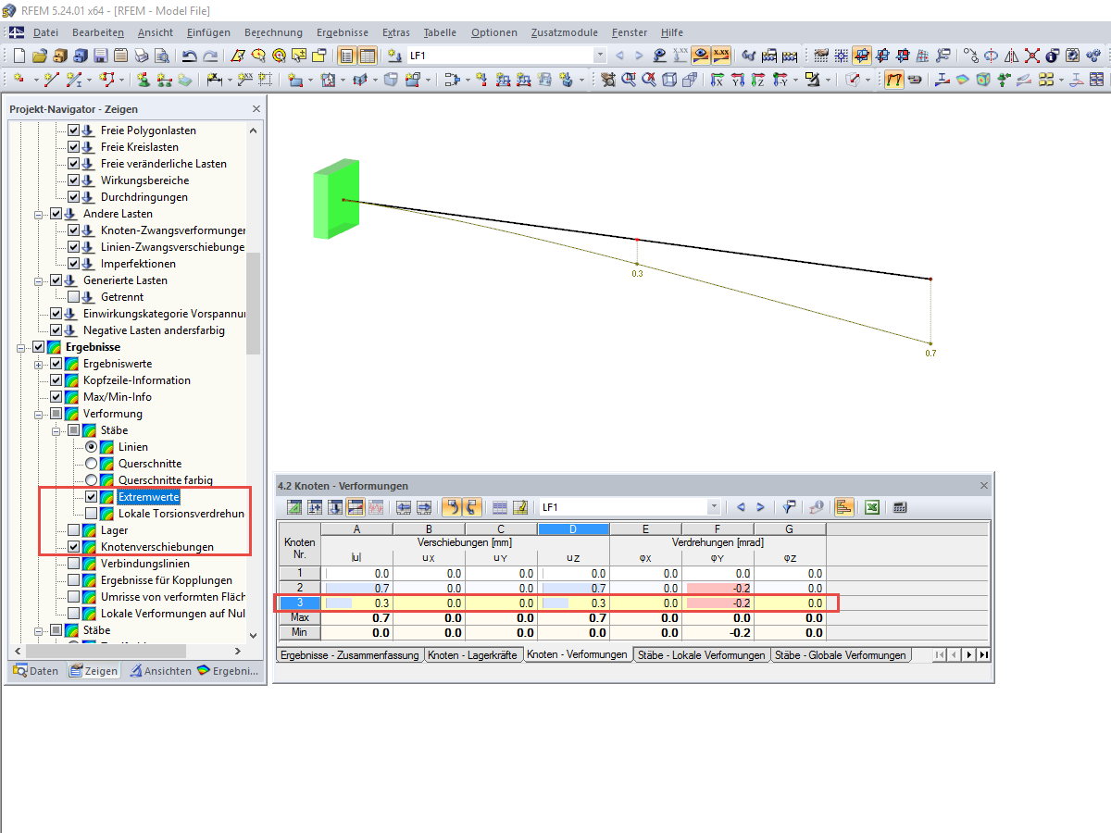
Task: Uncheck the Extremwerte checkbox
Action: pyautogui.click(x=92, y=497)
